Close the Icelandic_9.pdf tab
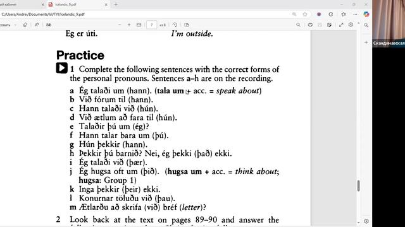Viewport: 405px width, 227px height. click(x=106, y=4)
